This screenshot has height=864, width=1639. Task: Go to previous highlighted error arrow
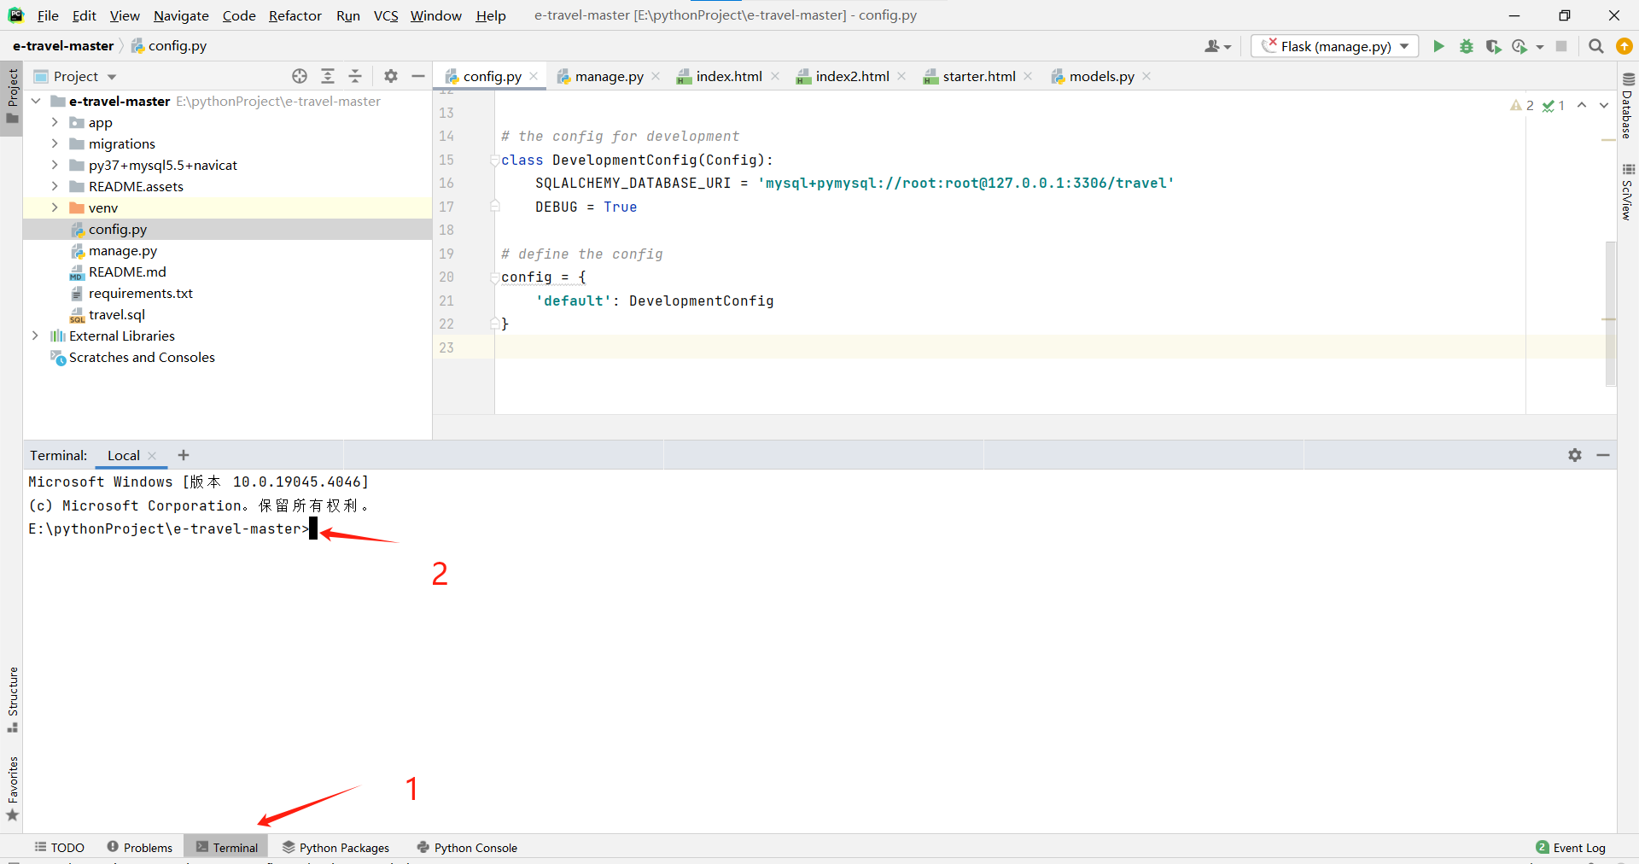point(1582,105)
